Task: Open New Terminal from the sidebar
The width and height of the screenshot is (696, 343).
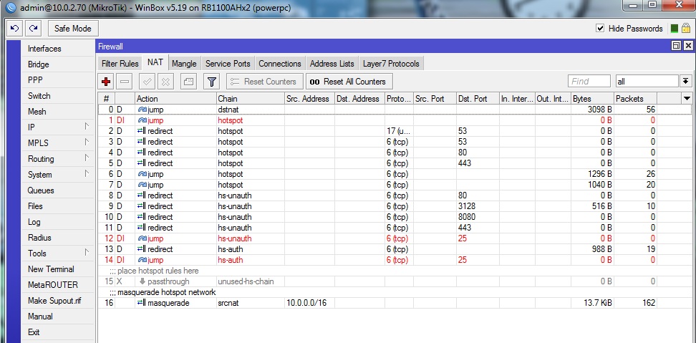Action: click(x=58, y=269)
